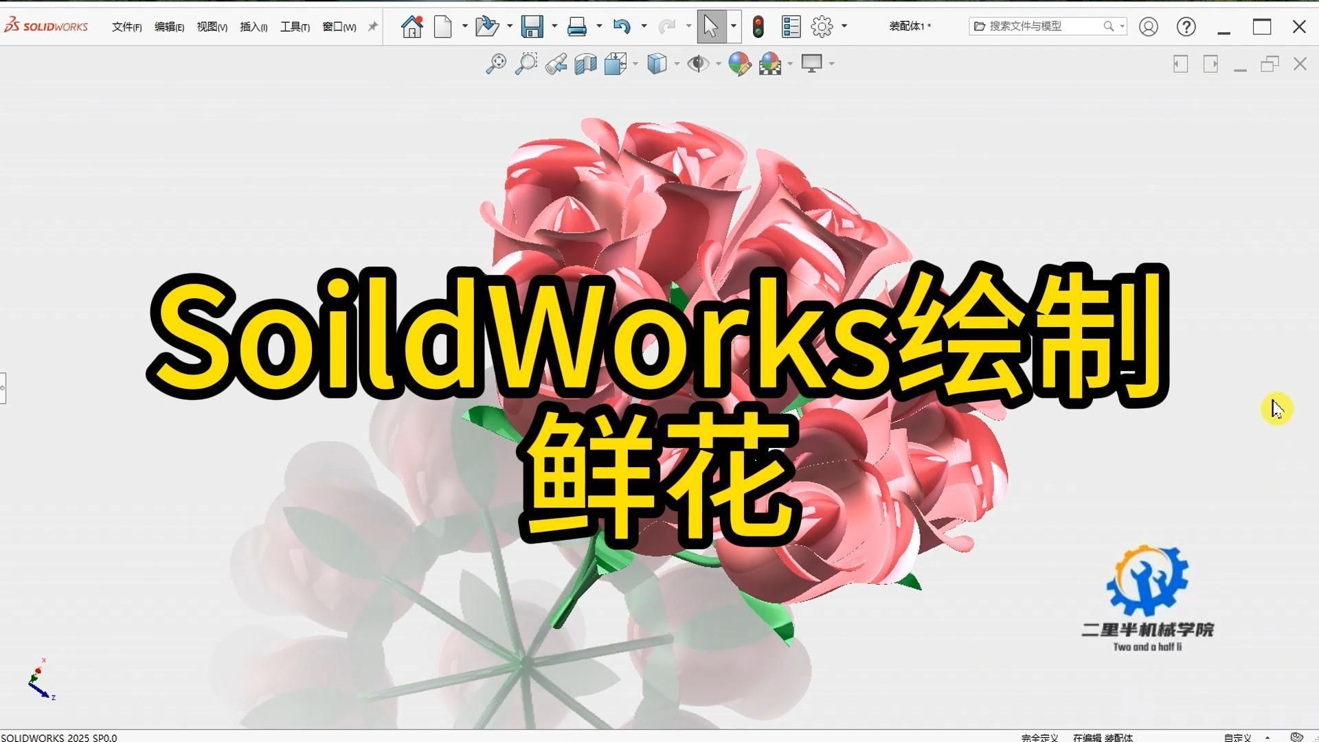Screen dimensions: 1319x742
Task: Click View Settings monitor icon
Action: (811, 64)
